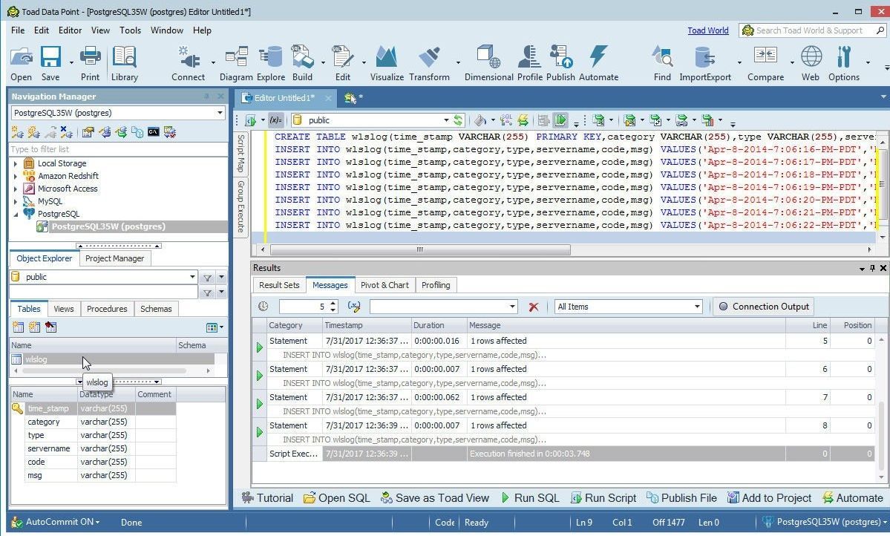Image resolution: width=890 pixels, height=536 pixels.
Task: Clear messages with the red X icon
Action: [x=533, y=307]
